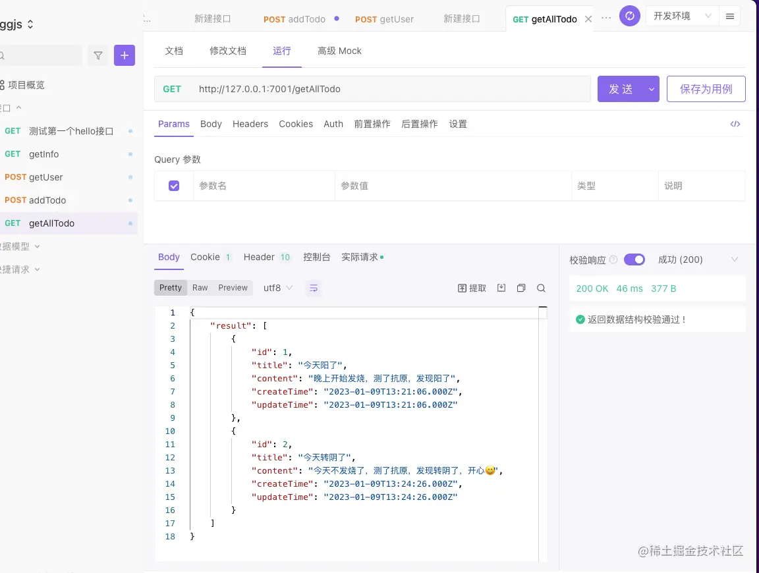The width and height of the screenshot is (759, 573).
Task: Collapse the 接口 section chevron
Action: (19, 107)
